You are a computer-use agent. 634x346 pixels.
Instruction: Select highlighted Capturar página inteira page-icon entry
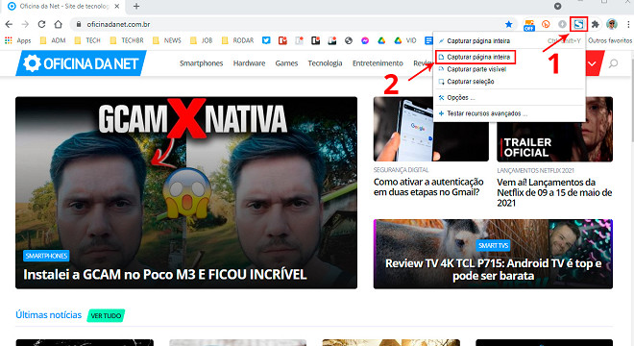(475, 57)
